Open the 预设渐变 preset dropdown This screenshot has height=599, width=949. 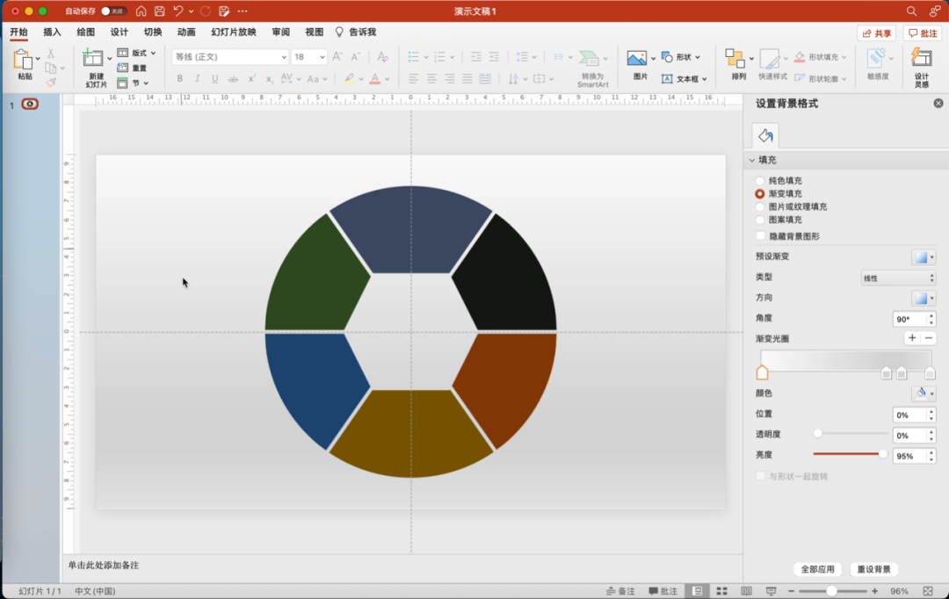click(x=923, y=257)
